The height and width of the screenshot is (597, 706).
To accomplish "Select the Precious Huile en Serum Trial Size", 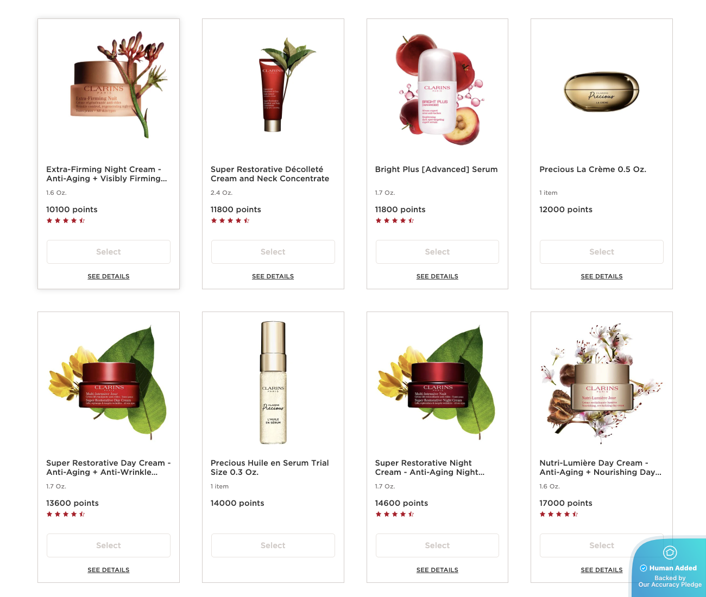I will [273, 545].
